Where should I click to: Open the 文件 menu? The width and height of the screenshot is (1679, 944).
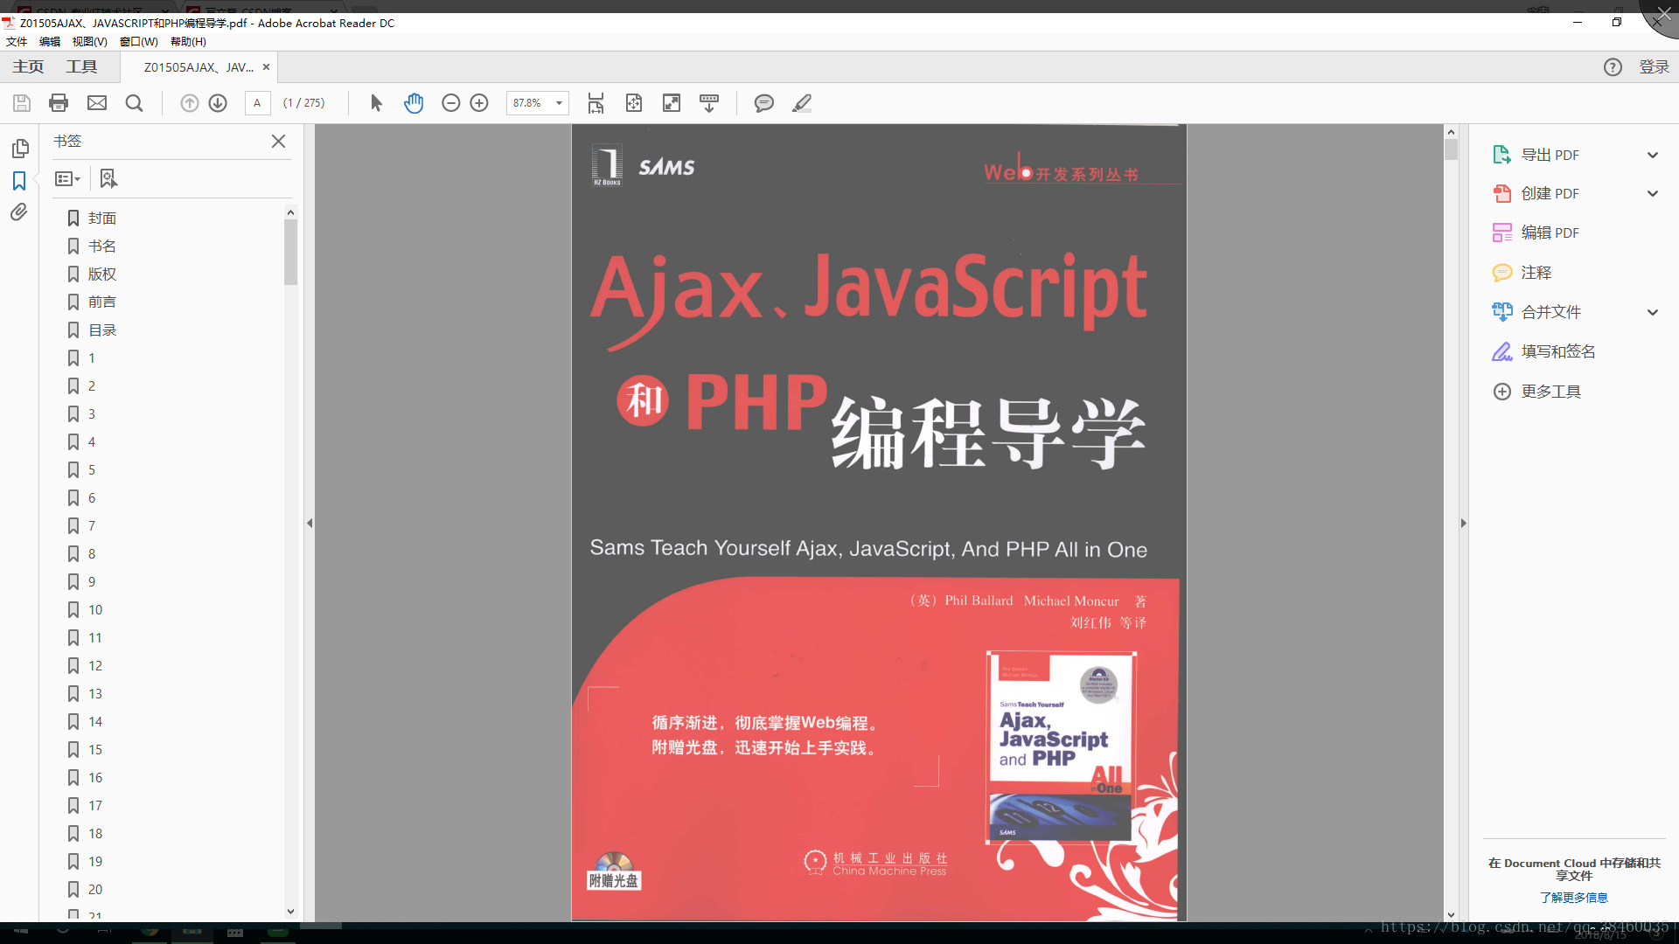(x=17, y=41)
